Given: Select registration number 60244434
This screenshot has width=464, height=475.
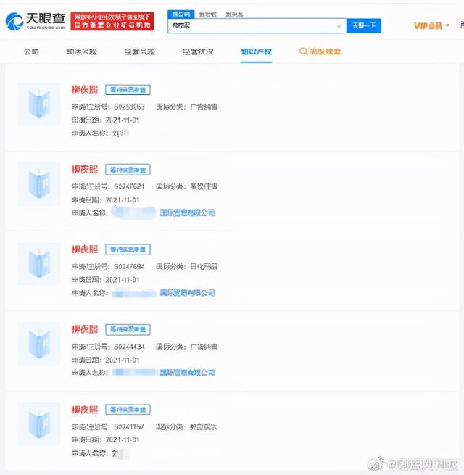Looking at the screenshot, I should [129, 347].
